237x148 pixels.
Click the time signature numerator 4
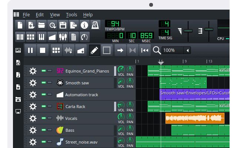(x=164, y=24)
